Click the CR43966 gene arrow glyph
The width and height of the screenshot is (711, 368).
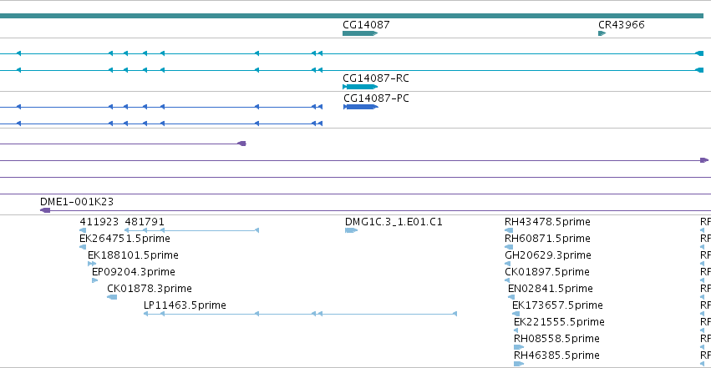click(602, 33)
